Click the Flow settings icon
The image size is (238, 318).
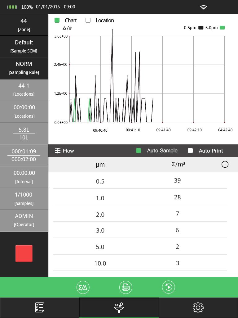(x=58, y=151)
